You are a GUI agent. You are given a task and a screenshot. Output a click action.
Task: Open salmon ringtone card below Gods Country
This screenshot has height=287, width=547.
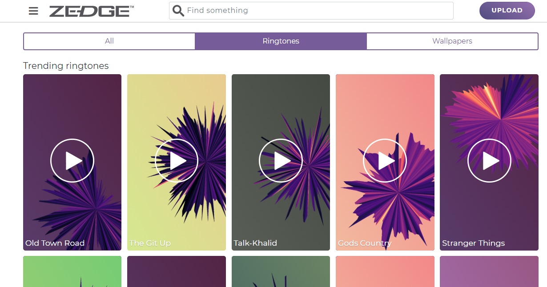(385, 271)
